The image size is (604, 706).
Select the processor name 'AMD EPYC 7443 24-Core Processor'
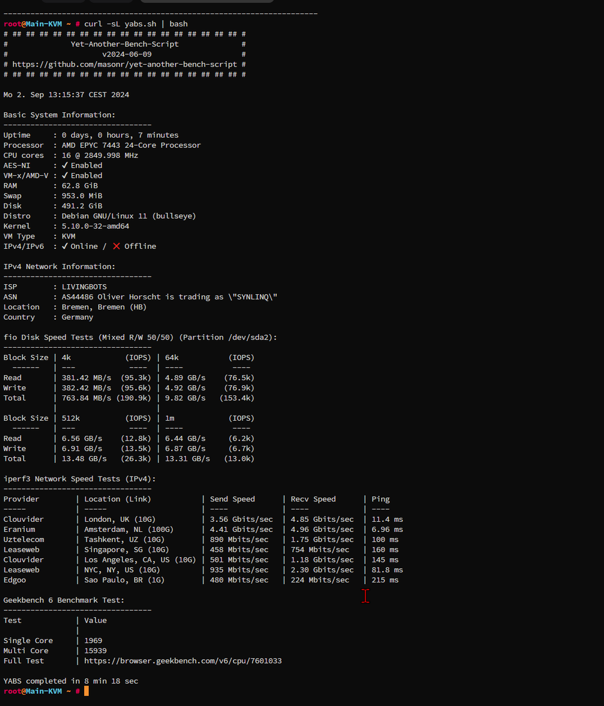point(131,145)
